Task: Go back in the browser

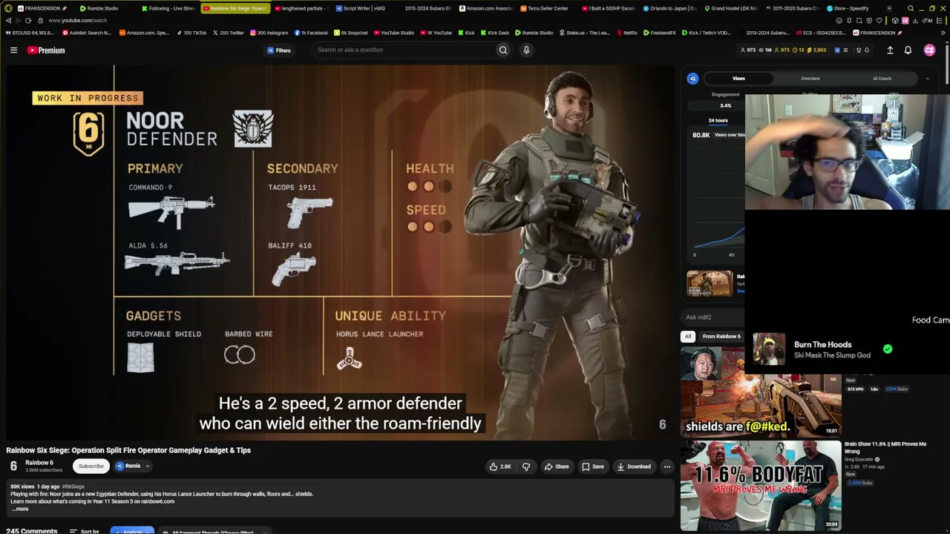Action: click(8, 21)
